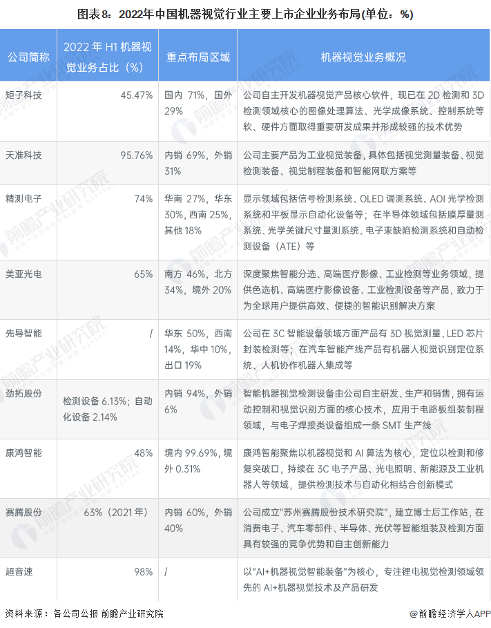Click the 华南27%，华东30% region cell
Viewport: 491px width, 628px height.
[198, 215]
